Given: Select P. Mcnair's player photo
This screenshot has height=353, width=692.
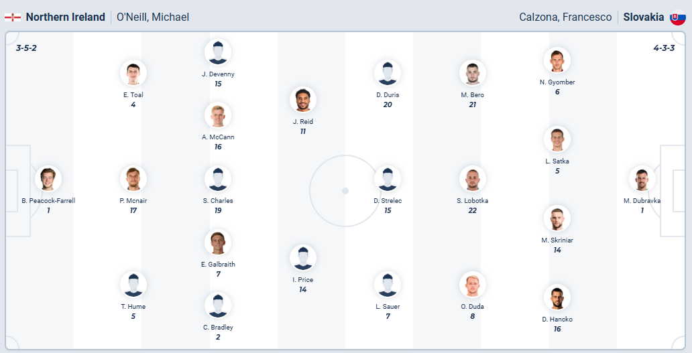Looking at the screenshot, I should 133,179.
